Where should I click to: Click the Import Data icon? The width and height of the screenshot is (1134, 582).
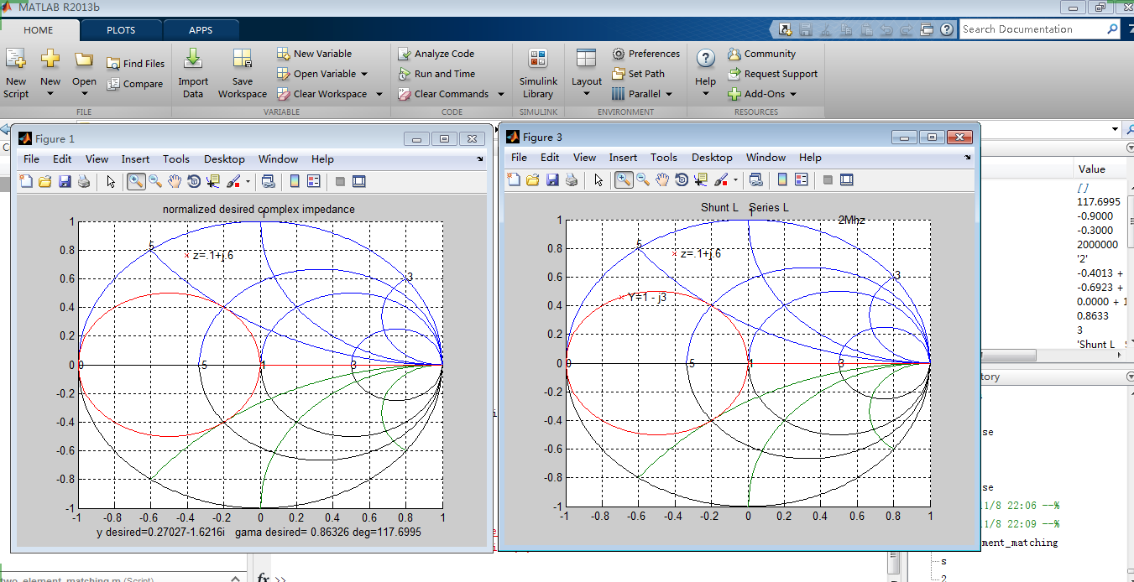193,72
